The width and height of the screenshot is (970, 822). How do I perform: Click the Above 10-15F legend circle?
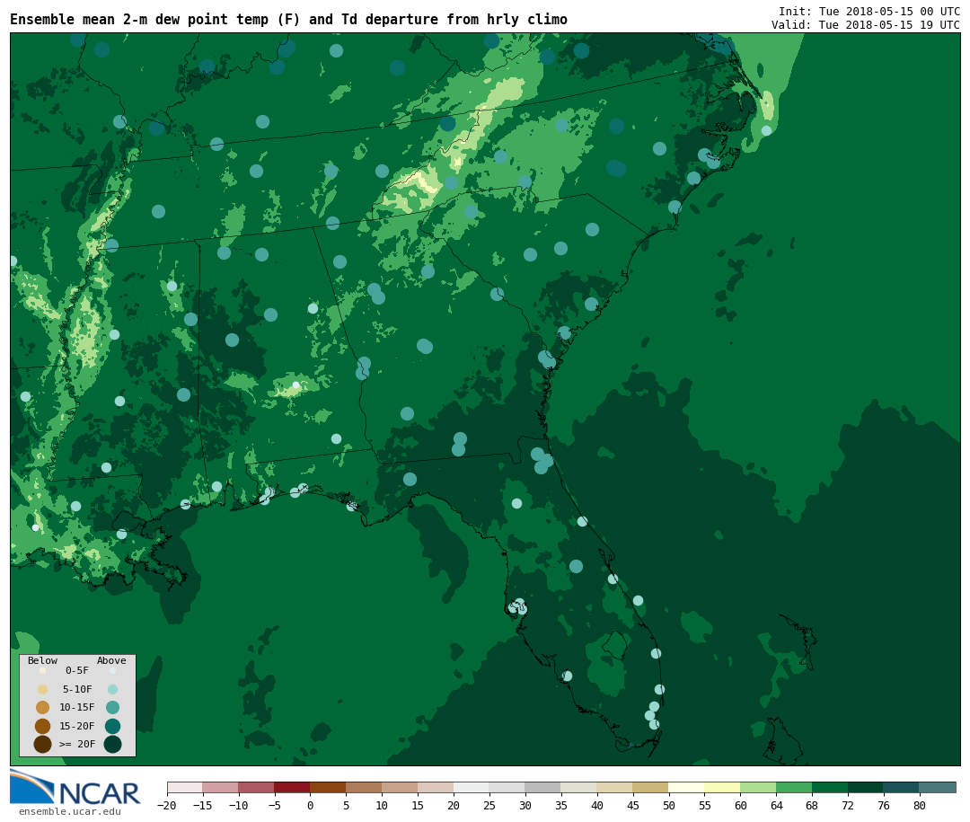pos(112,708)
